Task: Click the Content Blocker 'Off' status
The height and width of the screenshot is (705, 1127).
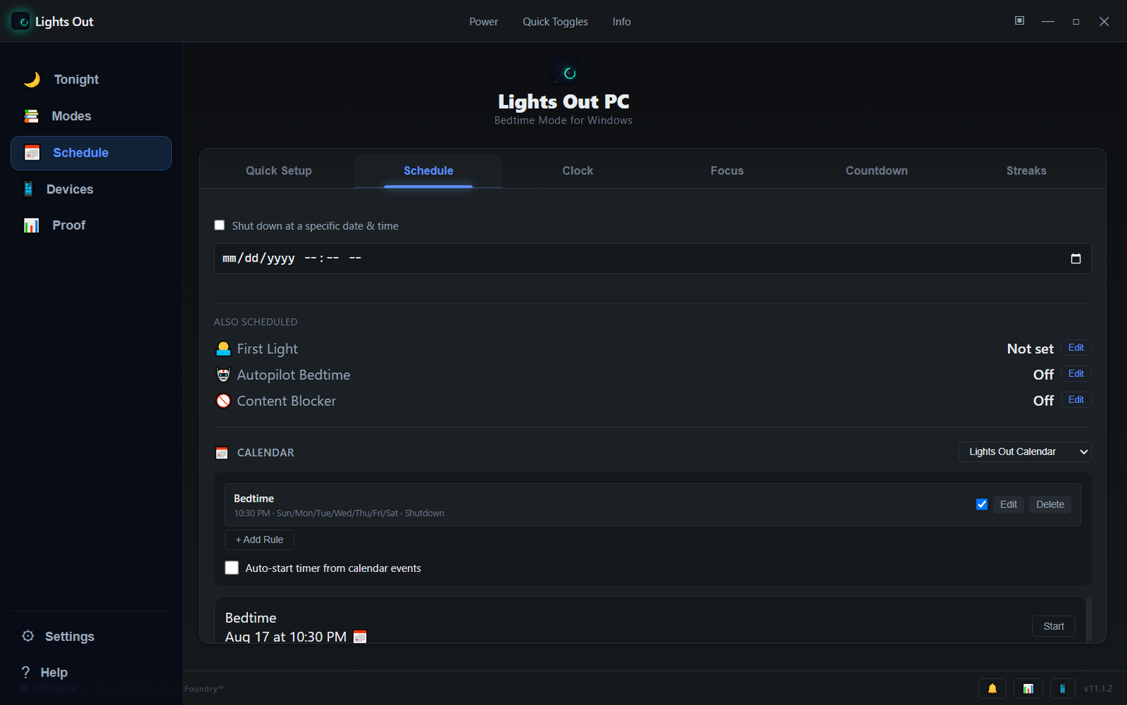Action: pos(1043,401)
